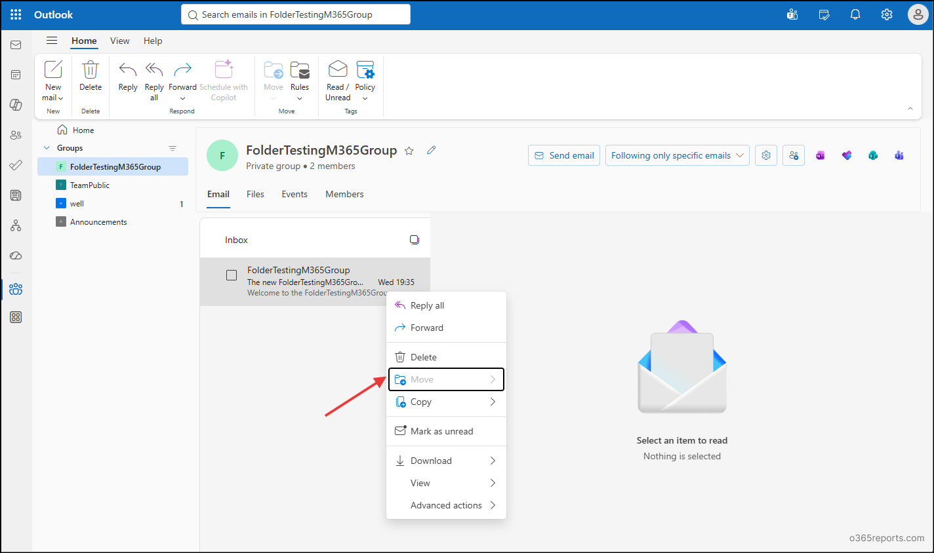Choose Forward in context menu

pos(446,328)
